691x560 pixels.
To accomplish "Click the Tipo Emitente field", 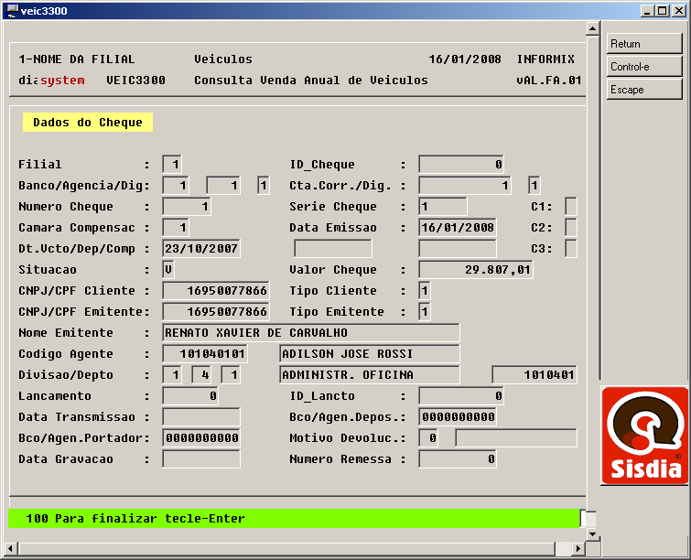I will [425, 311].
